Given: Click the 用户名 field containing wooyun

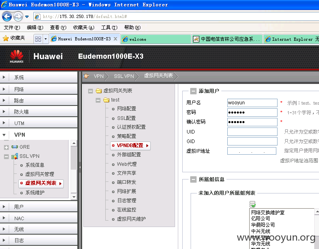Looking at the screenshot, I should [252, 103].
